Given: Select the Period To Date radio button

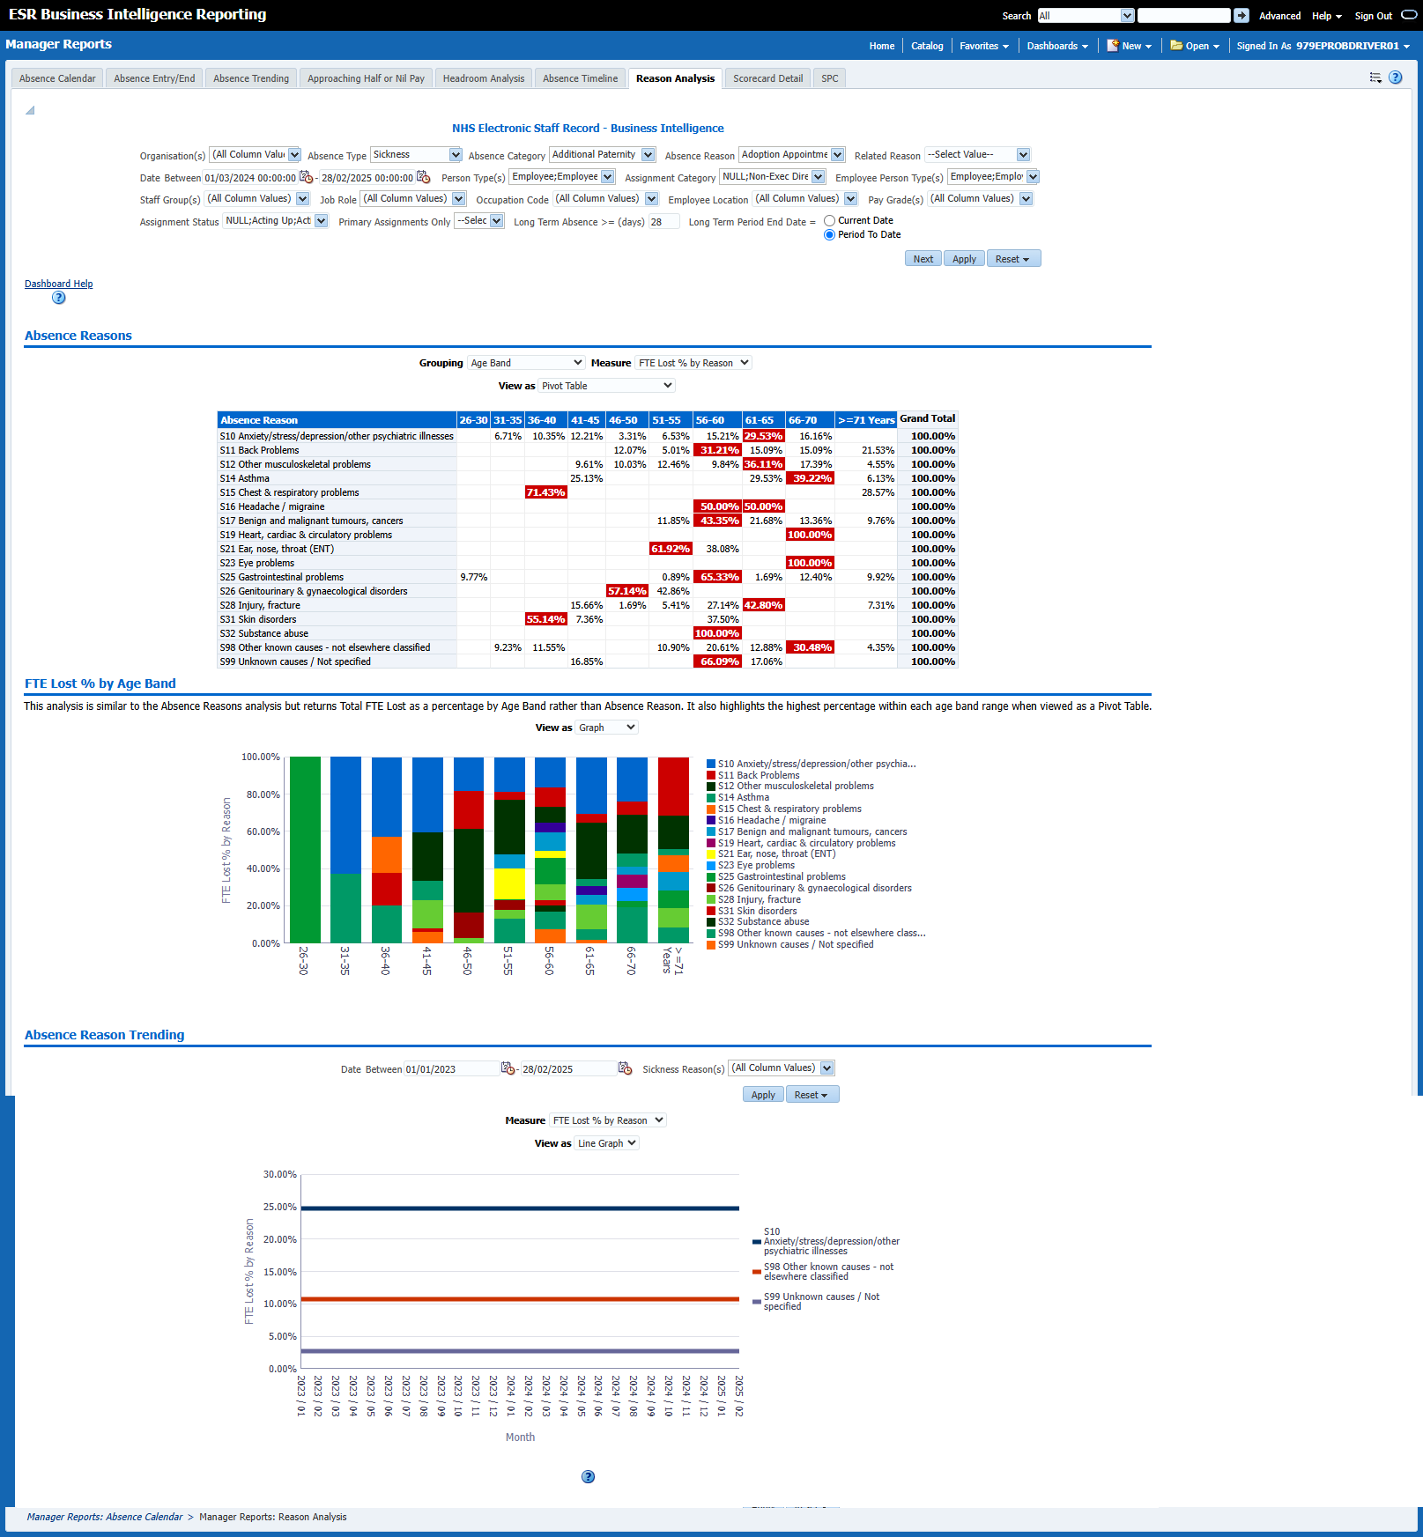Looking at the screenshot, I should pos(829,235).
